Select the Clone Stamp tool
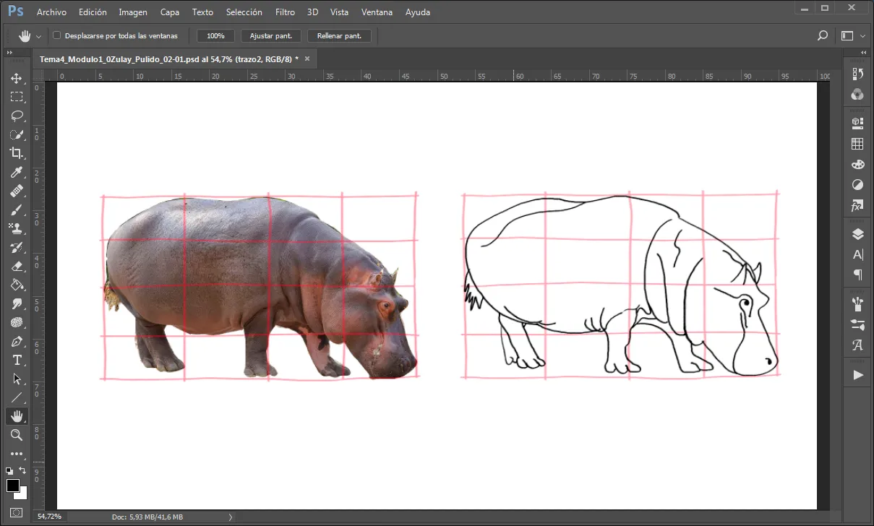Screen dimensions: 874x526 (16, 228)
